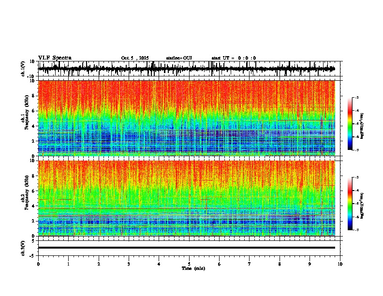
Task: Click the ch.1 voltage waveform trace
Action: [186, 69]
